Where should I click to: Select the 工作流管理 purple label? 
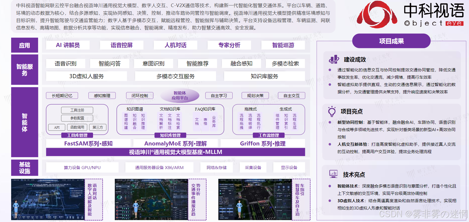[269, 135]
